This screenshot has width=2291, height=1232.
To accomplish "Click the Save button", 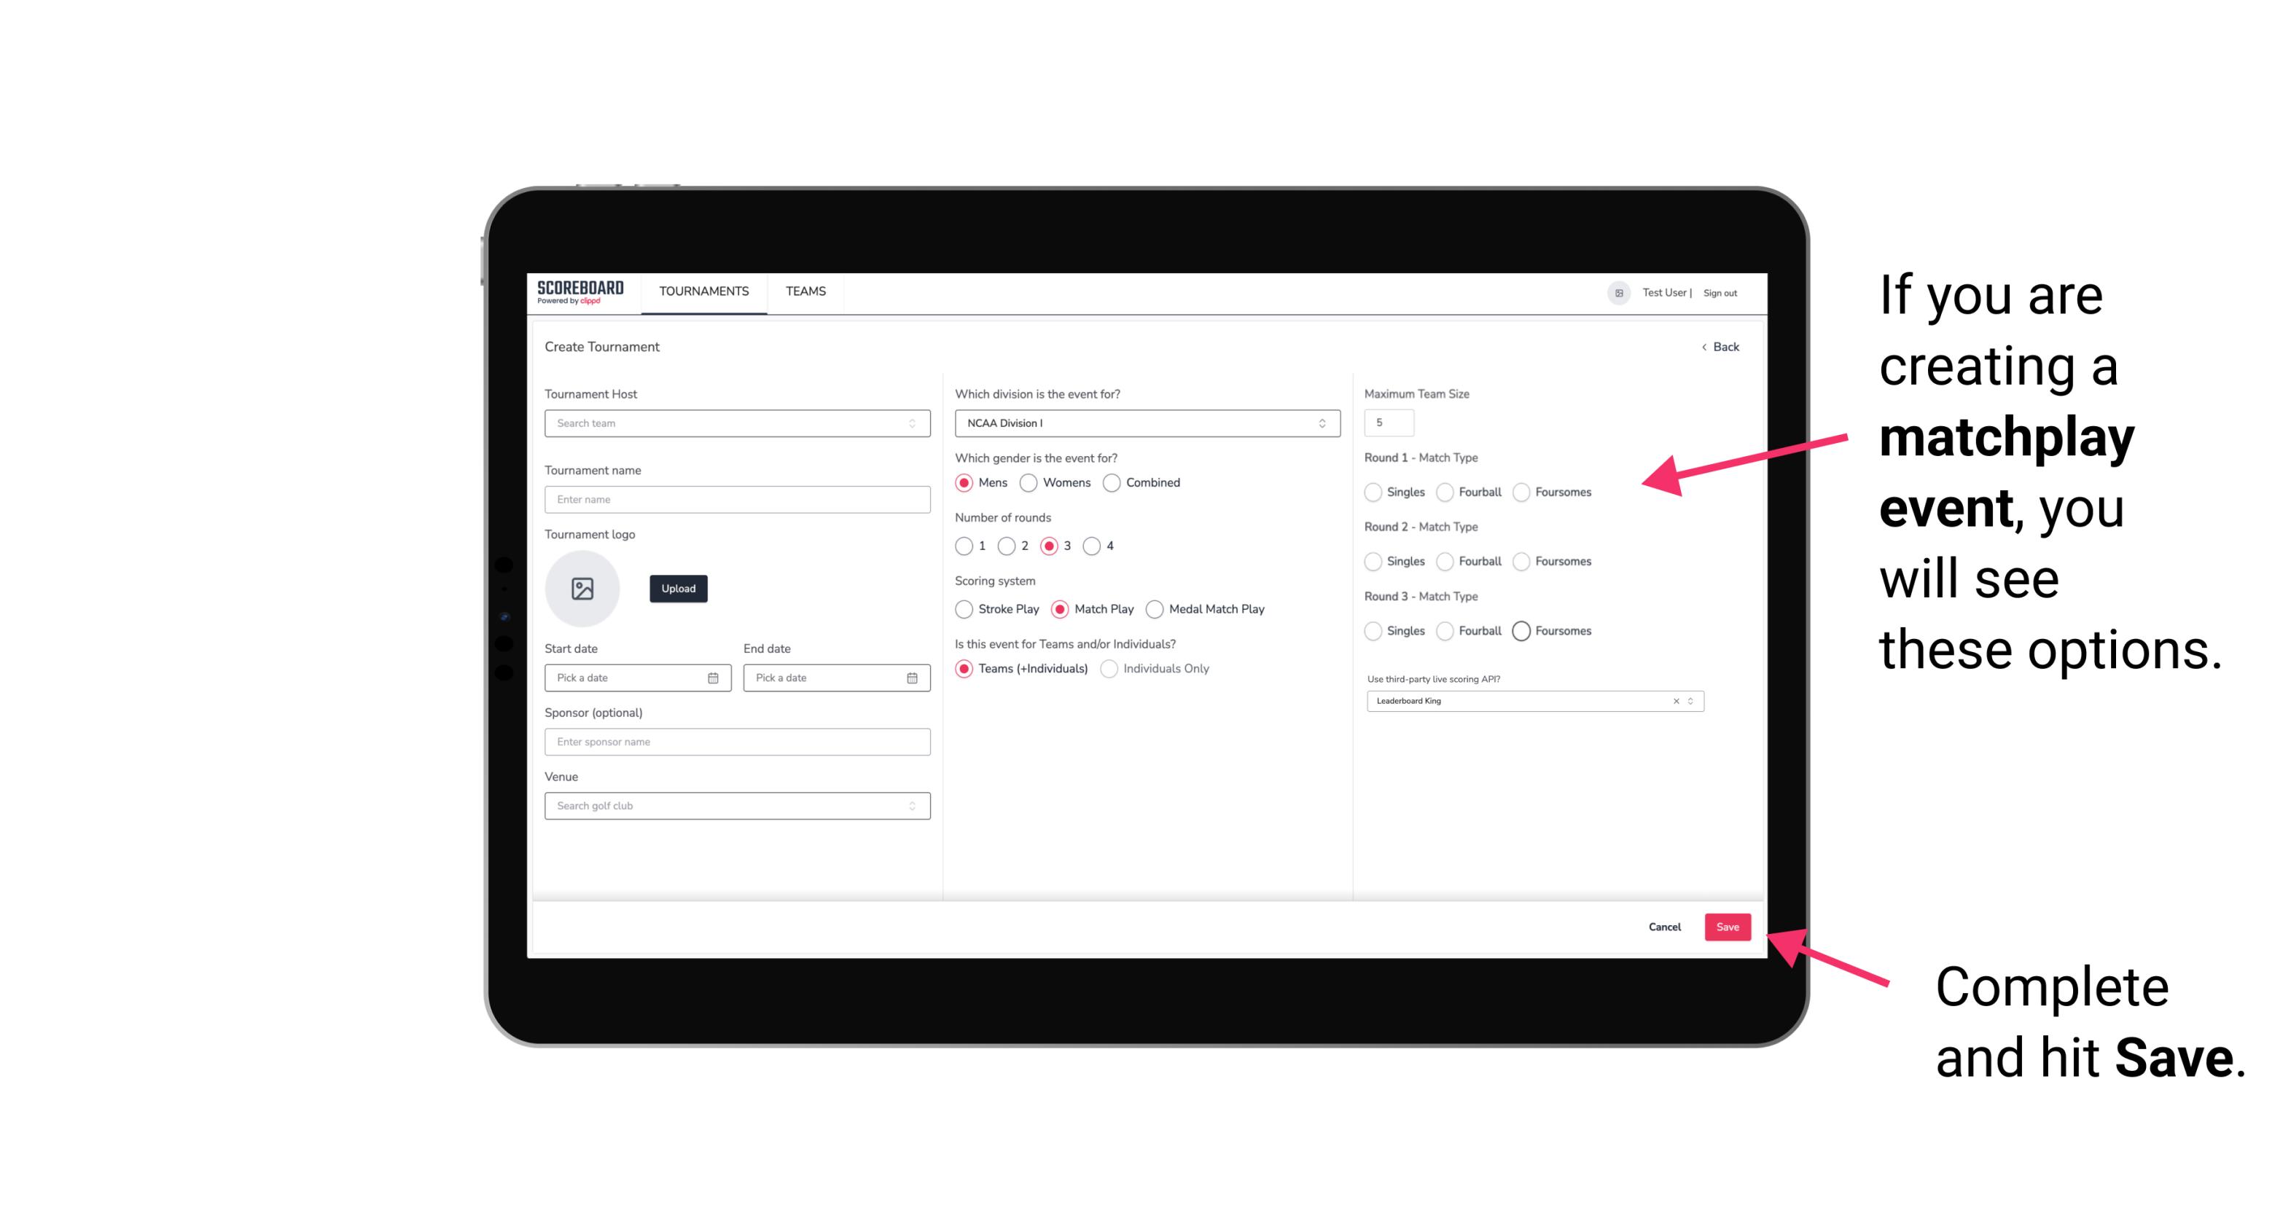I will coord(1727,925).
